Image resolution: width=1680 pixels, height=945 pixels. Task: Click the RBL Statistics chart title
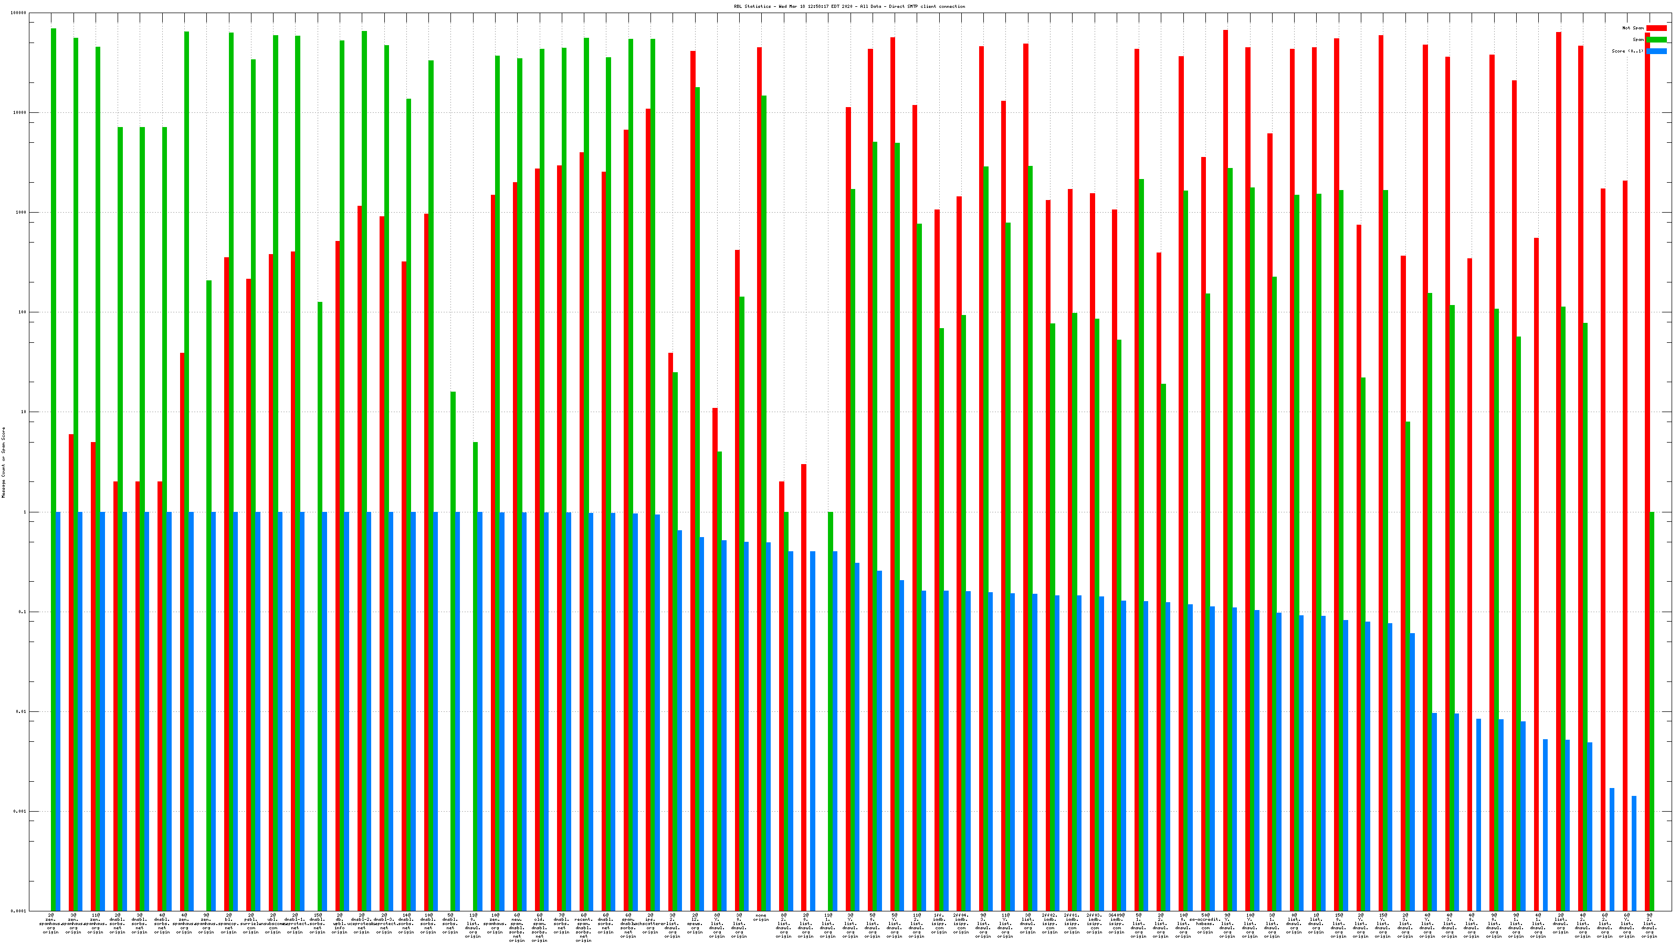pos(849,6)
